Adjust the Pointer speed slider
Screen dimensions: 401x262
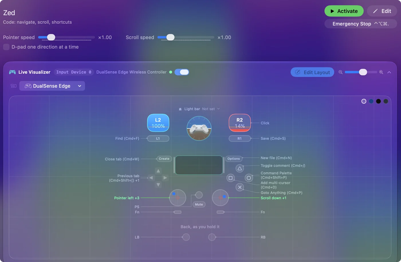pyautogui.click(x=66, y=37)
